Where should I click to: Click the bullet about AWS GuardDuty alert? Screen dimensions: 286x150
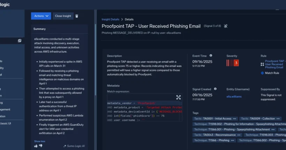pos(61,129)
